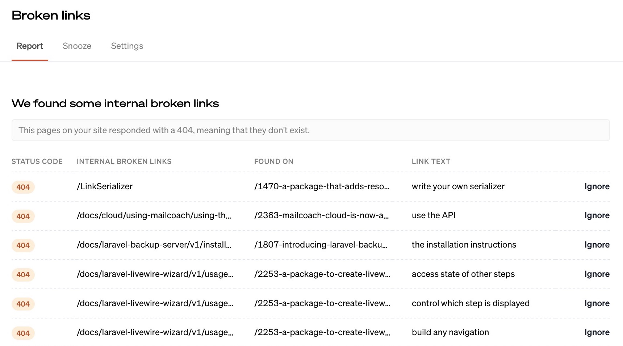Click link text 'use the API'
Image resolution: width=623 pixels, height=346 pixels.
pyautogui.click(x=434, y=215)
